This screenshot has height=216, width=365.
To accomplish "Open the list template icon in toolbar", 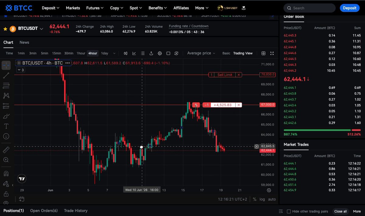I will (x=143, y=53).
